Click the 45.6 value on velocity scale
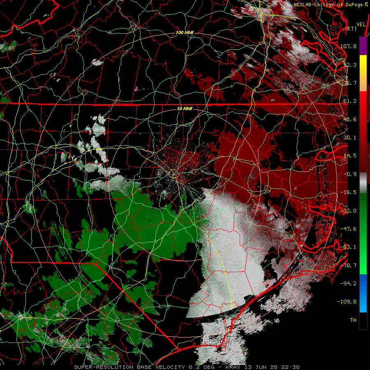The height and width of the screenshot is (370, 370). (x=350, y=119)
